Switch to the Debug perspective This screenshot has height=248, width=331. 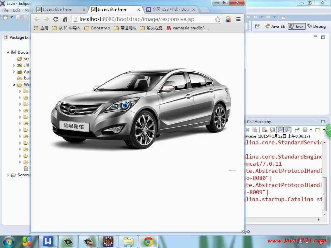tap(316, 26)
